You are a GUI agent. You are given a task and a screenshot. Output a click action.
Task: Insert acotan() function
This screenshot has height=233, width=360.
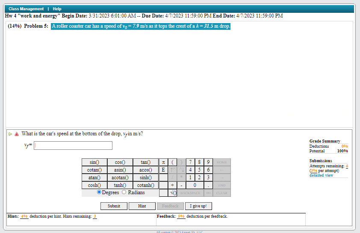pyautogui.click(x=120, y=178)
